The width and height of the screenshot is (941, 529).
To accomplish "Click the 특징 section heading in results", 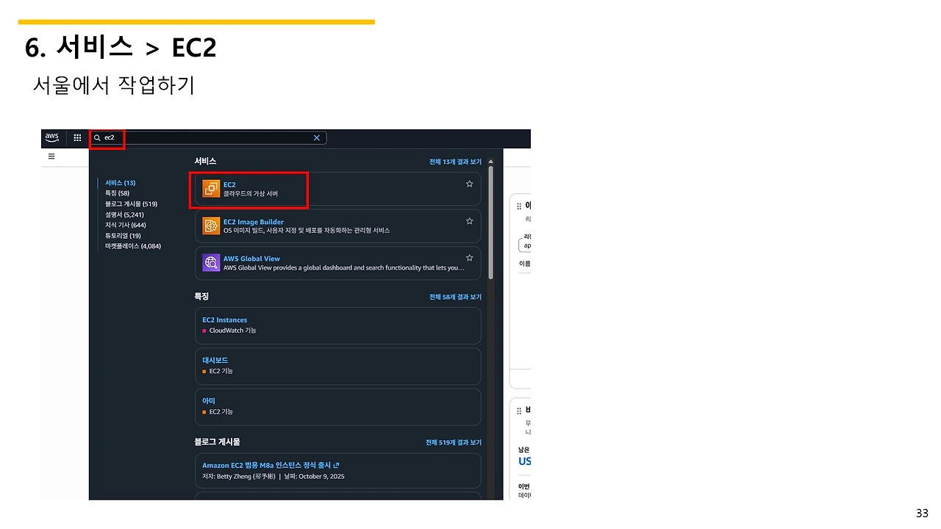I will click(x=201, y=296).
